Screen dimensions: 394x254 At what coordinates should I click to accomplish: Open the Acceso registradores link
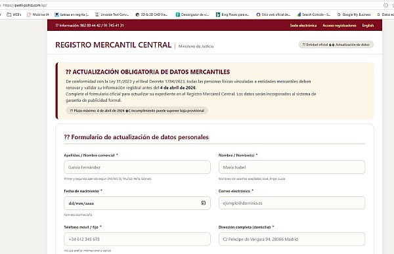point(339,26)
